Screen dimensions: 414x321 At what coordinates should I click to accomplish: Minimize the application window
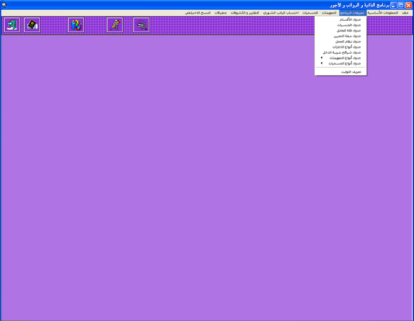coord(393,5)
